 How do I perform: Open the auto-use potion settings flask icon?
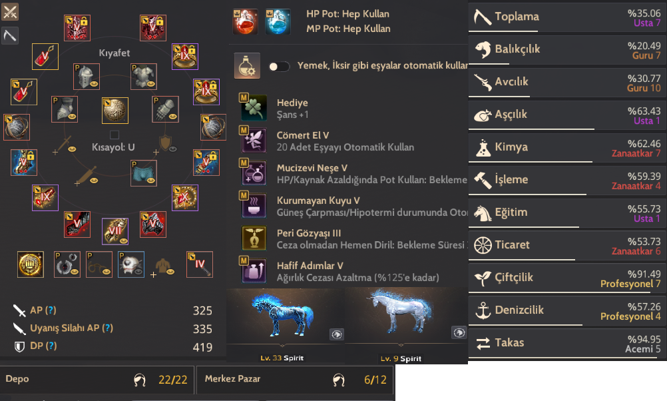pos(247,66)
